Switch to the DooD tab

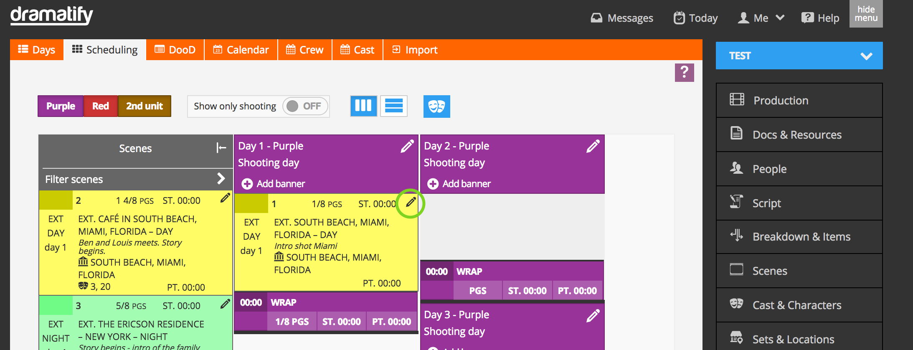pos(175,50)
